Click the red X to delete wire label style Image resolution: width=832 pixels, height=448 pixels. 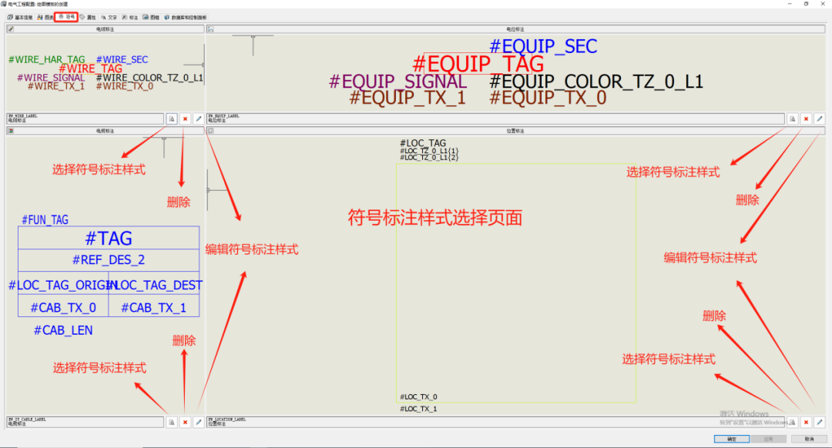coord(185,119)
